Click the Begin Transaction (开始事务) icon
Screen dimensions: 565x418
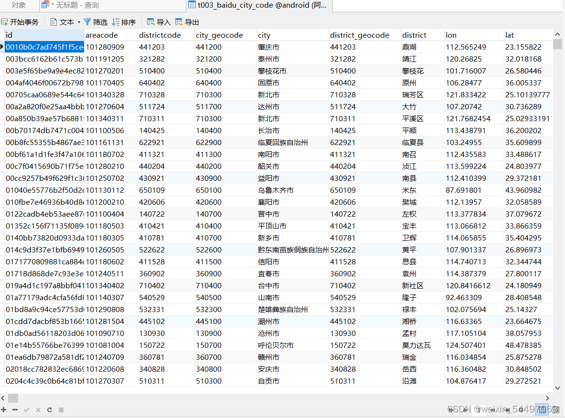[x=4, y=22]
